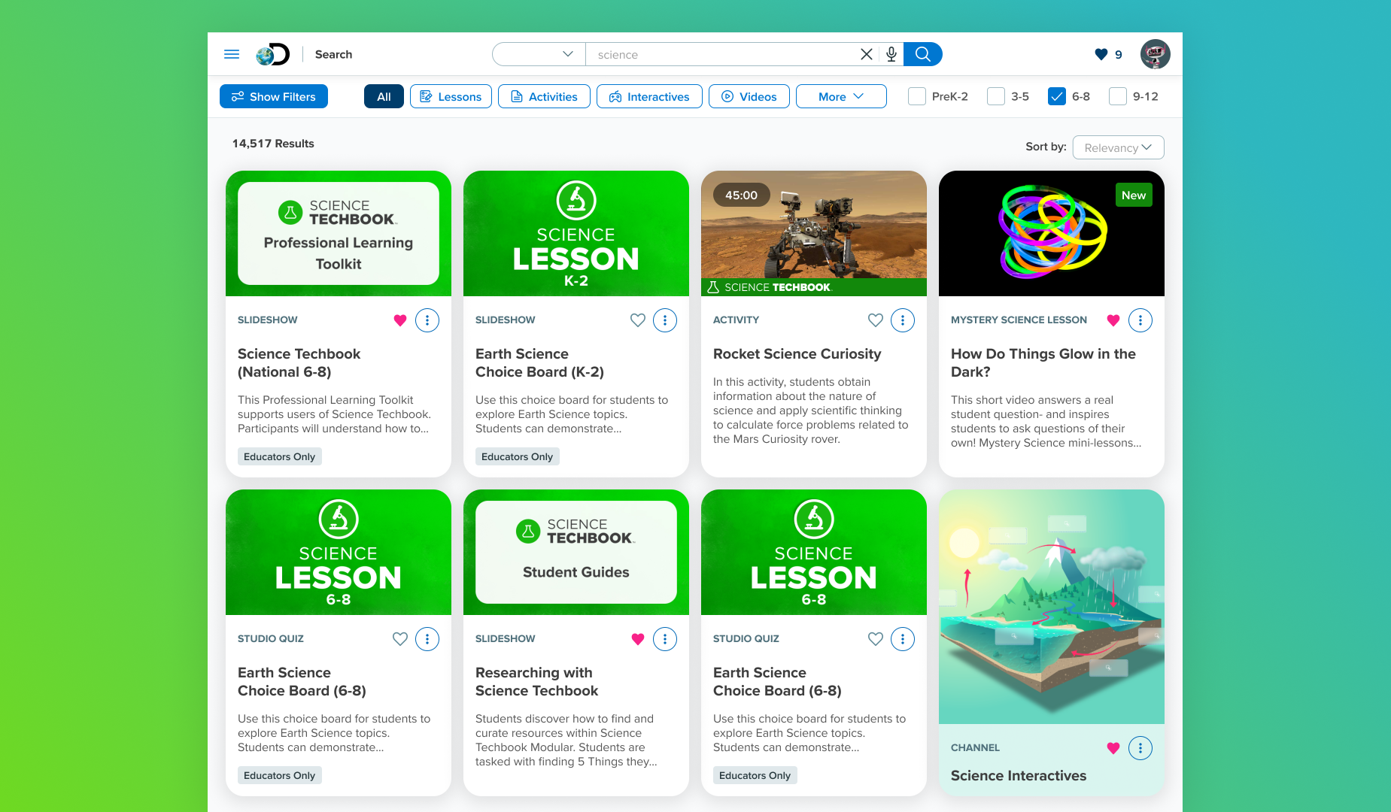Filter results by Videos
Screen dimensions: 1391x812
point(749,96)
